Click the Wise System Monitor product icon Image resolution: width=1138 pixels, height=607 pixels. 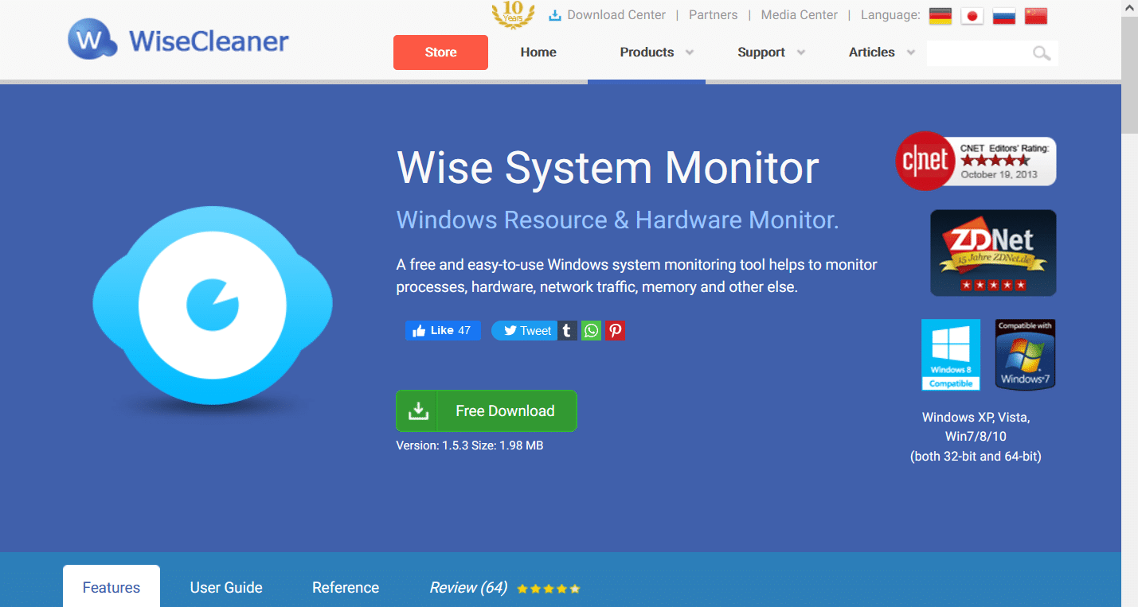tap(213, 305)
